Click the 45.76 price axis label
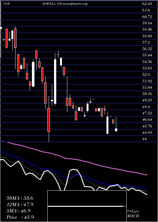Image resolution: width=158 pixels, height=222 pixels. [x=147, y=126]
